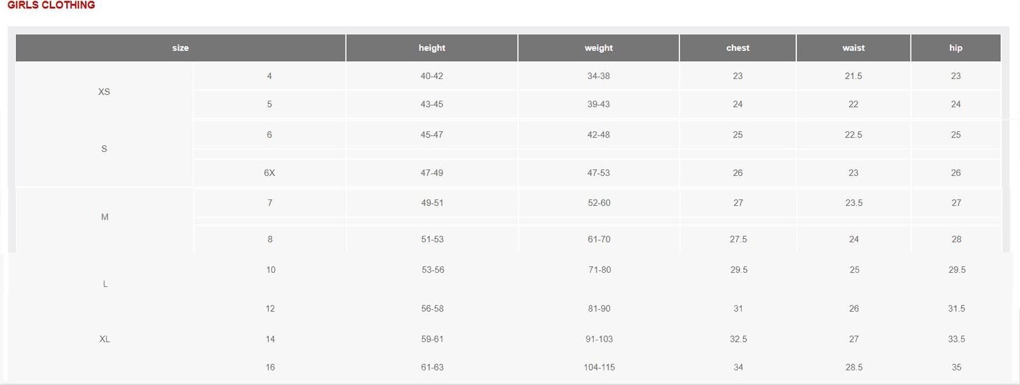
Task: Click weight range 52-60
Action: point(599,203)
